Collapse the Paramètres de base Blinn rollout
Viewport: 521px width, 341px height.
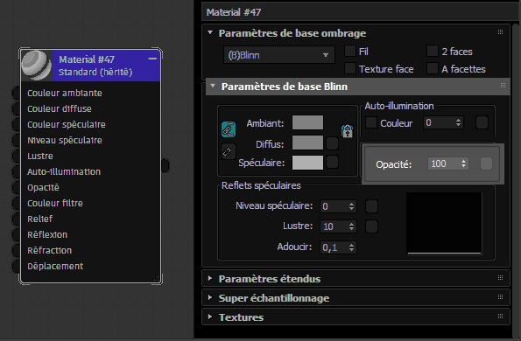point(213,86)
